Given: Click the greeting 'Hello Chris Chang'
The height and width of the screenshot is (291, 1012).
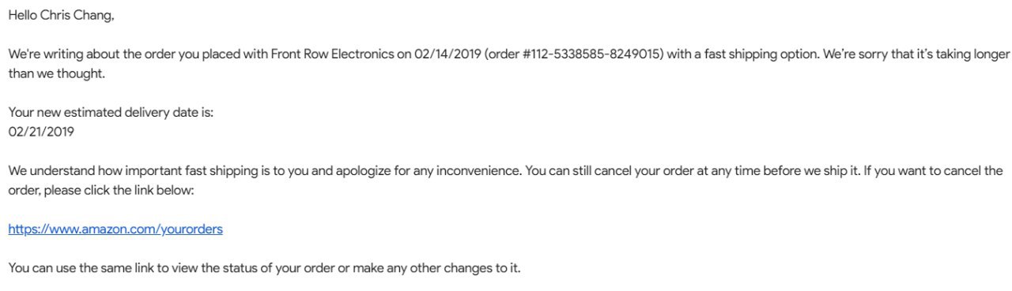Looking at the screenshot, I should point(61,16).
